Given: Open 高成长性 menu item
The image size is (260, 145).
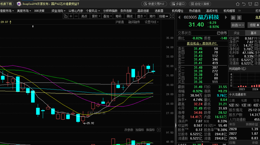Looking at the screenshot, I should tap(212, 11).
